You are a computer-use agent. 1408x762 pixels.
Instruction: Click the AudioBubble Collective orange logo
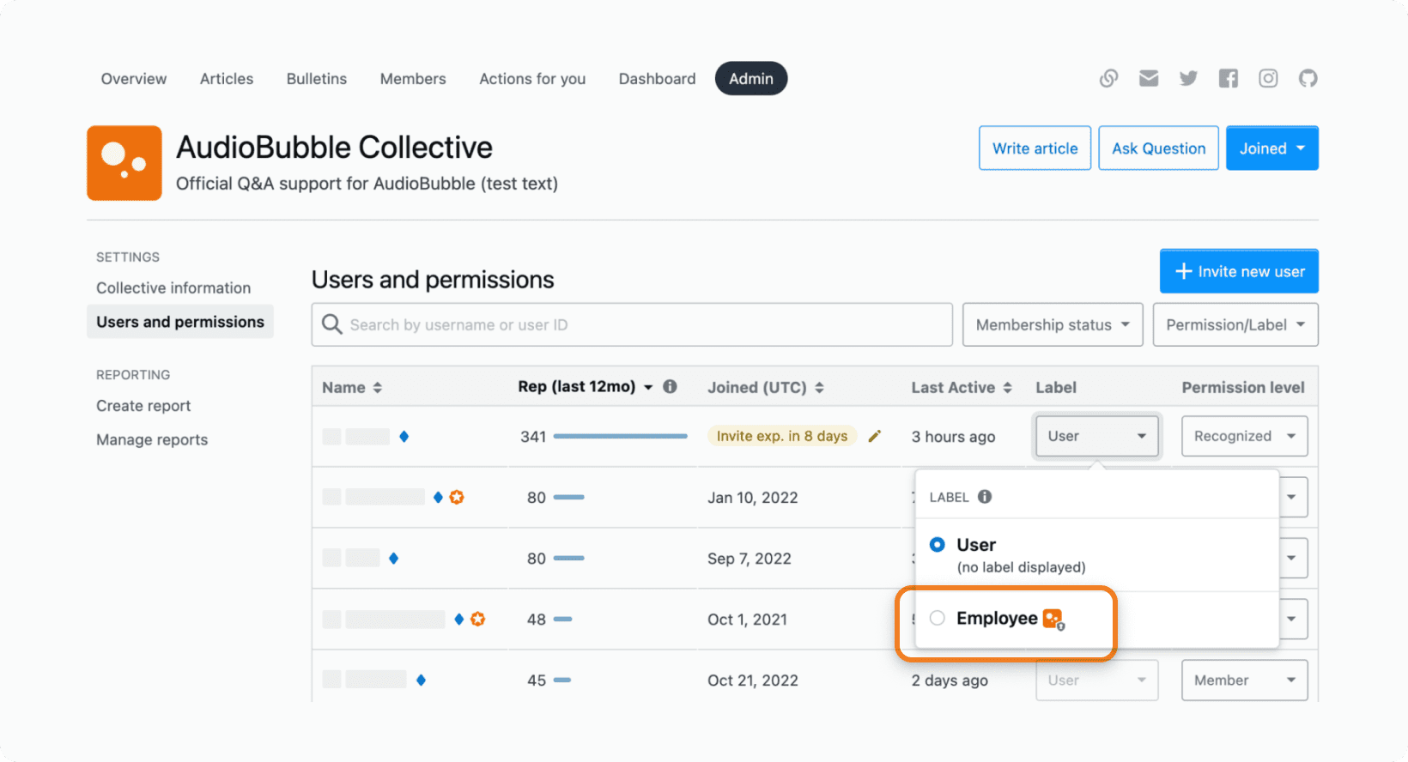click(x=124, y=163)
